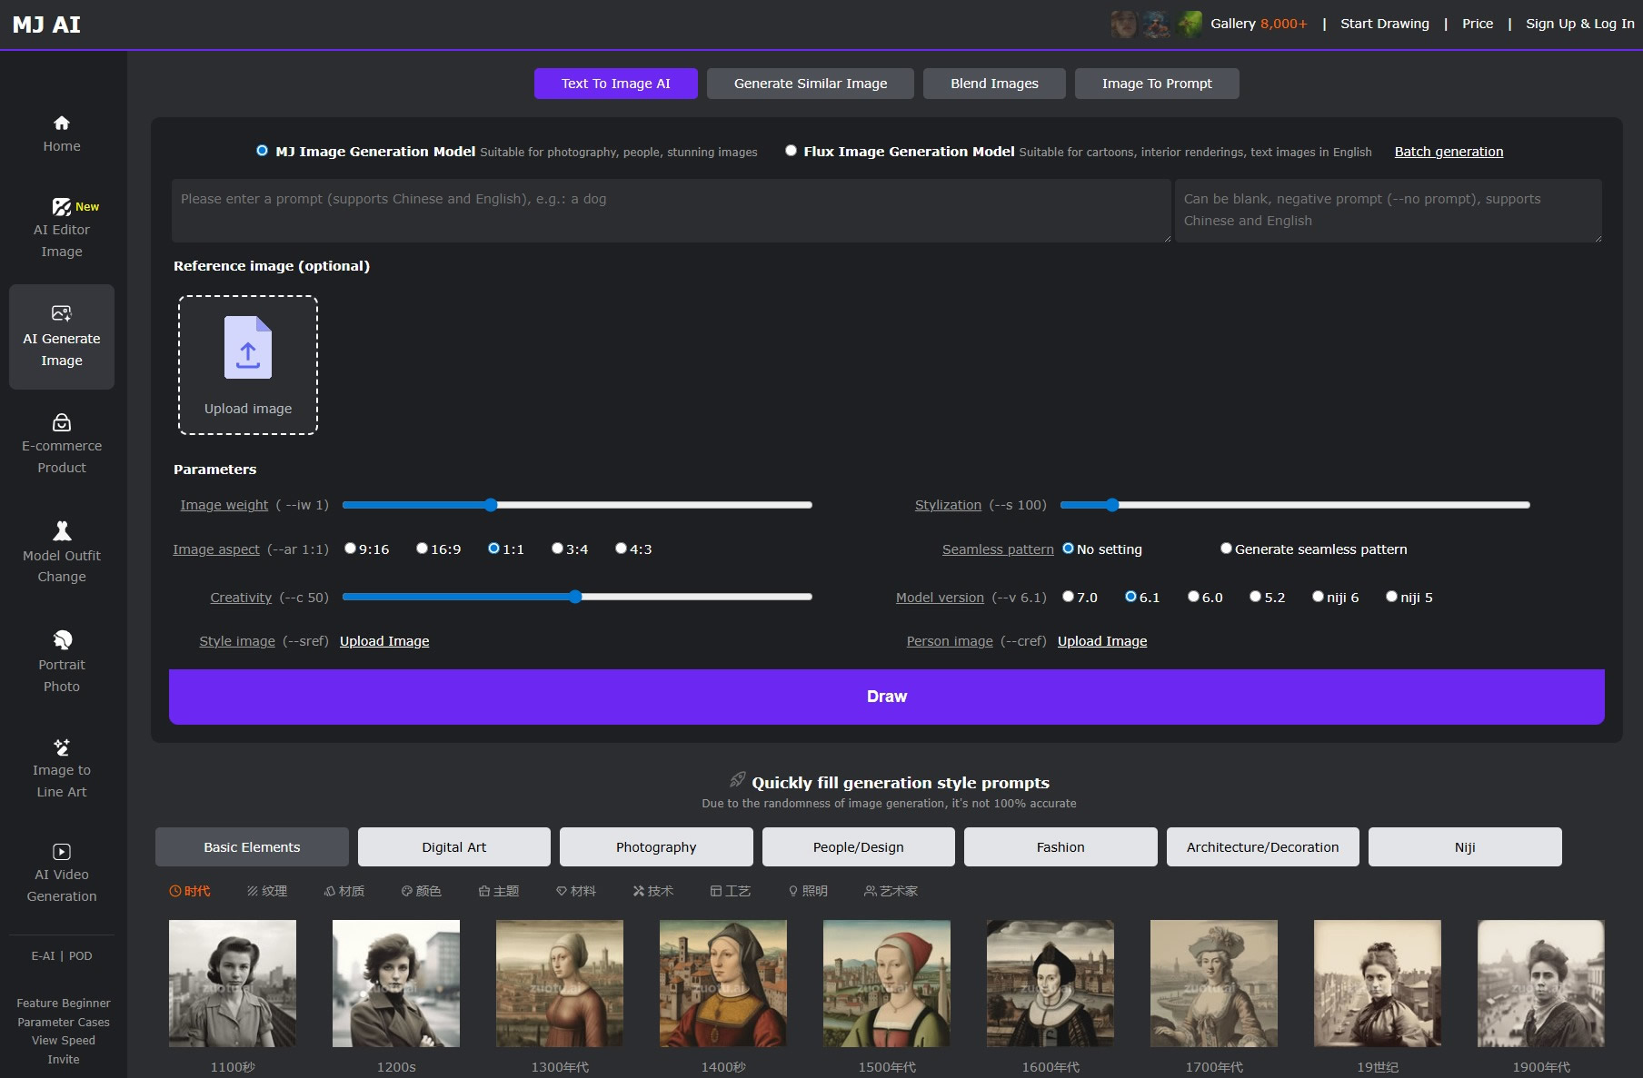Click the Draw button
This screenshot has height=1078, width=1643.
[887, 697]
